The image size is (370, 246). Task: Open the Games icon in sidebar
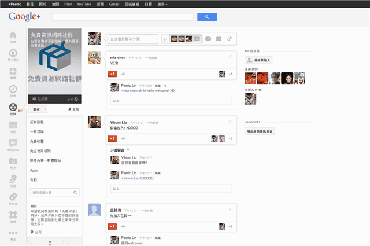pyautogui.click(x=13, y=215)
